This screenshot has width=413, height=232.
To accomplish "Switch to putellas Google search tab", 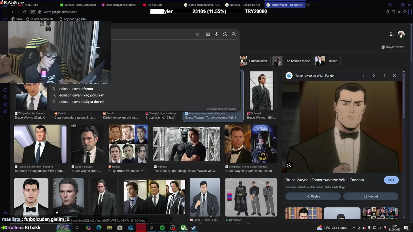I will [243, 5].
